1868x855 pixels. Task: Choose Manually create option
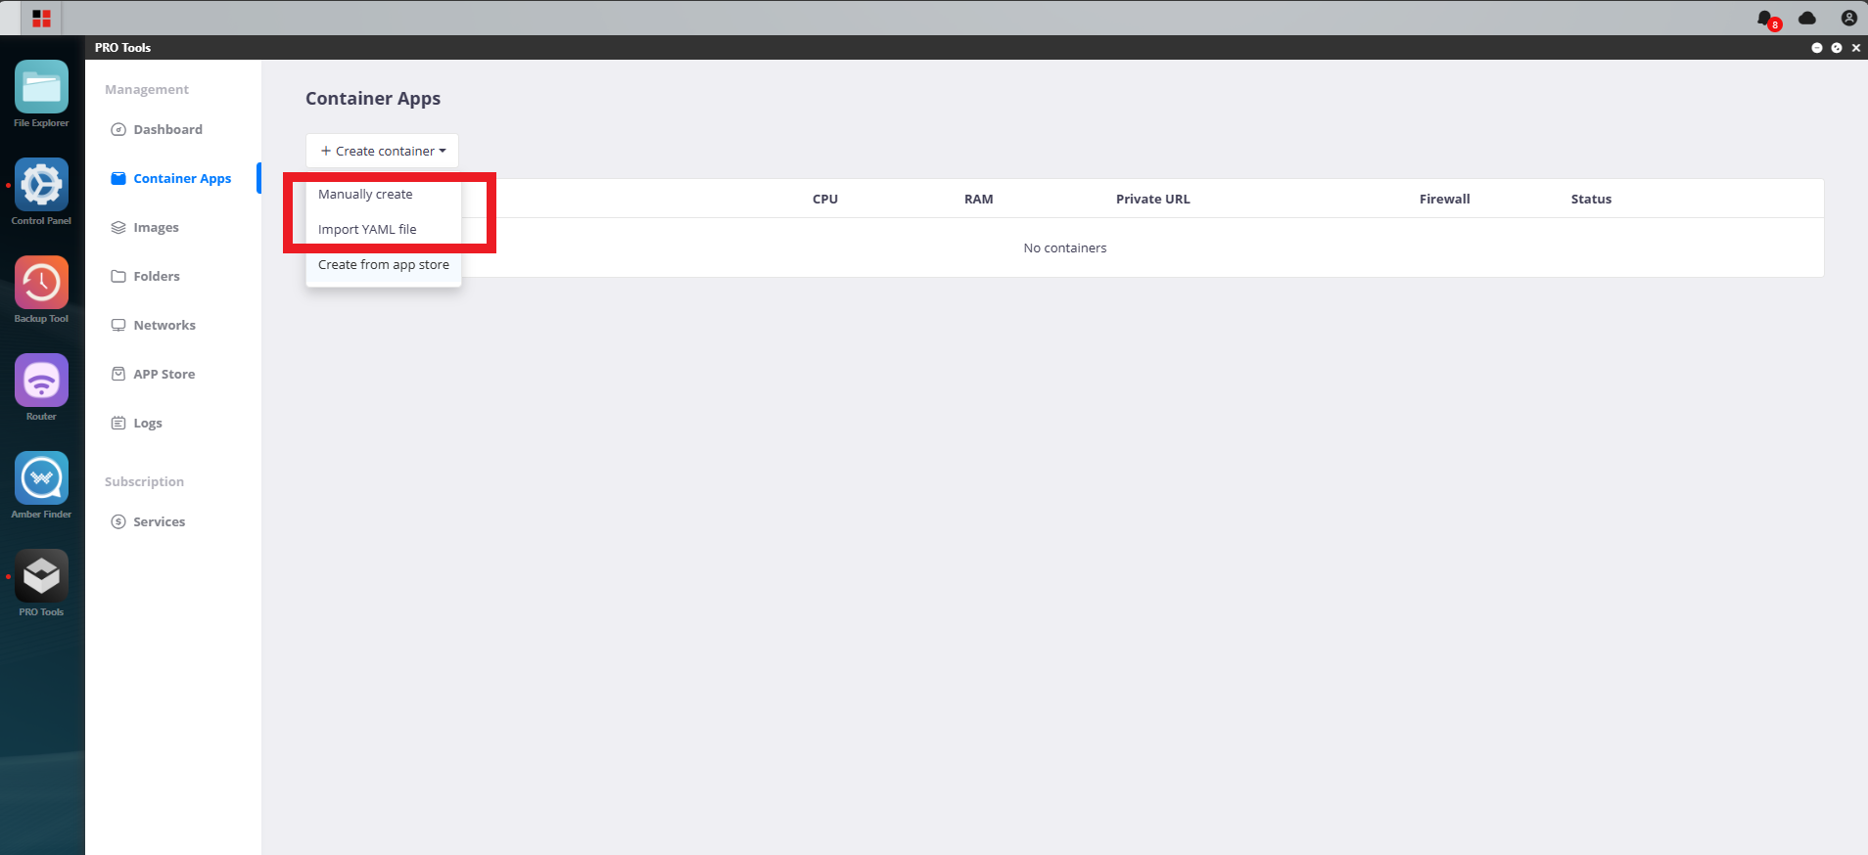(384, 194)
